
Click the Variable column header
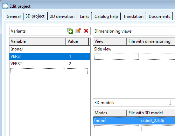click(x=38, y=41)
